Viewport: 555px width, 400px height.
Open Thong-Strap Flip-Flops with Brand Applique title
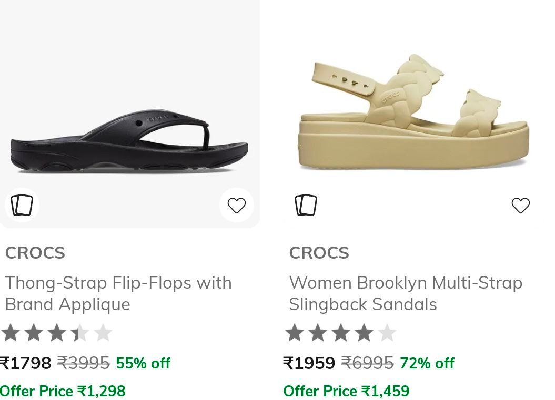[118, 293]
